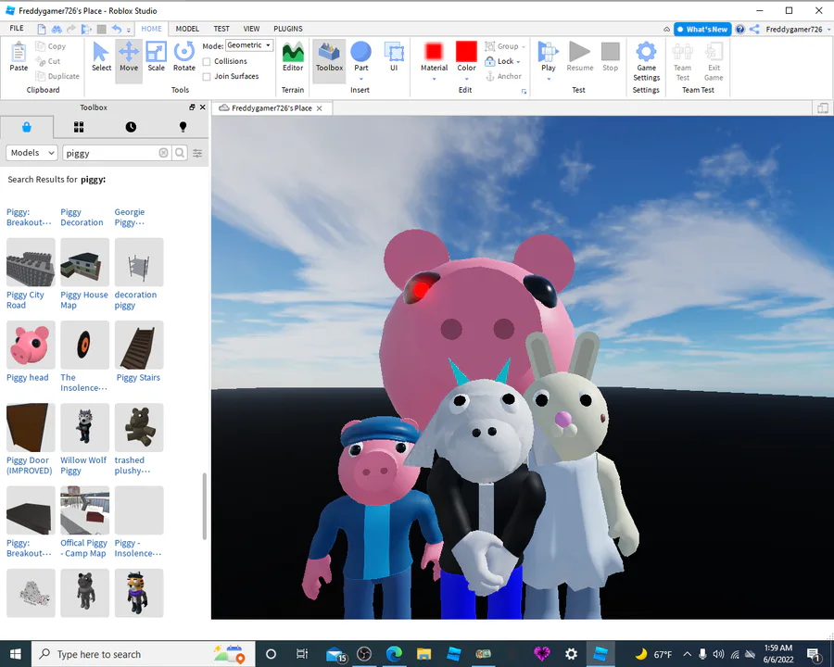Open Quick Access toolbar customize arrow
This screenshot has height=667, width=834.
click(x=129, y=31)
